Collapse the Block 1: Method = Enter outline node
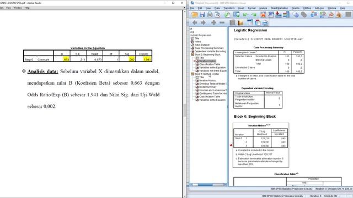The height and width of the screenshot is (198, 353). pyautogui.click(x=192, y=74)
